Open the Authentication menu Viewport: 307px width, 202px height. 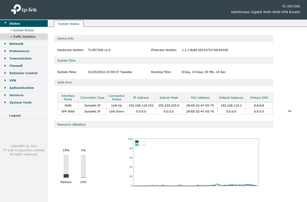[22, 88]
